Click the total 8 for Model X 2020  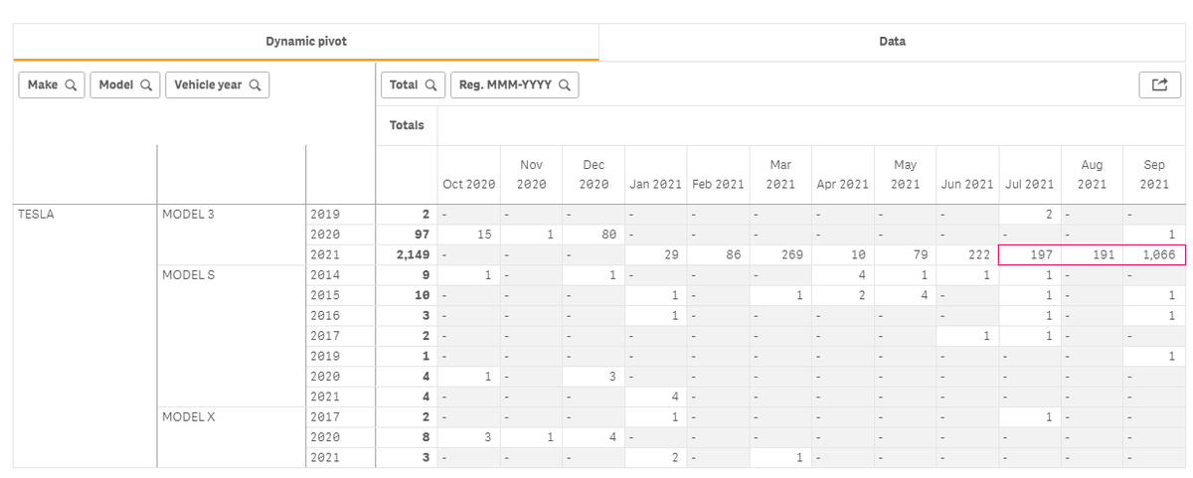[407, 437]
